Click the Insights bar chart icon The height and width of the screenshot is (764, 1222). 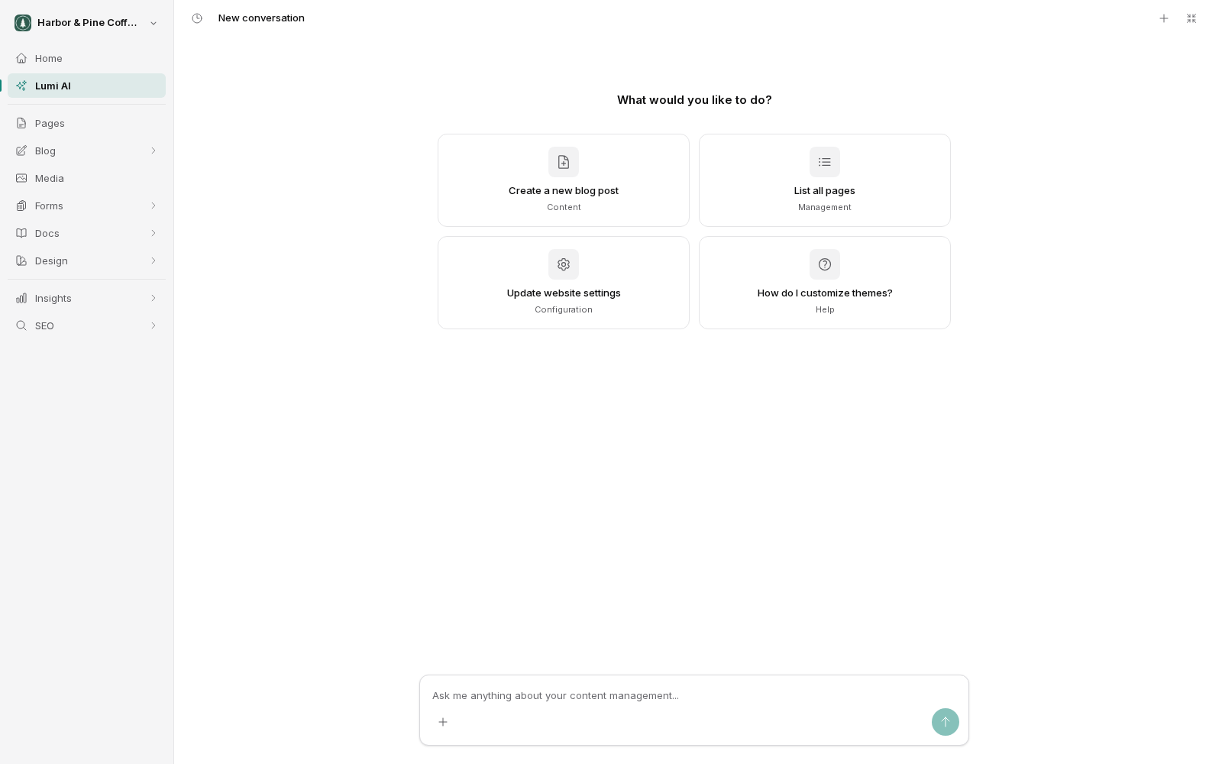(x=21, y=298)
